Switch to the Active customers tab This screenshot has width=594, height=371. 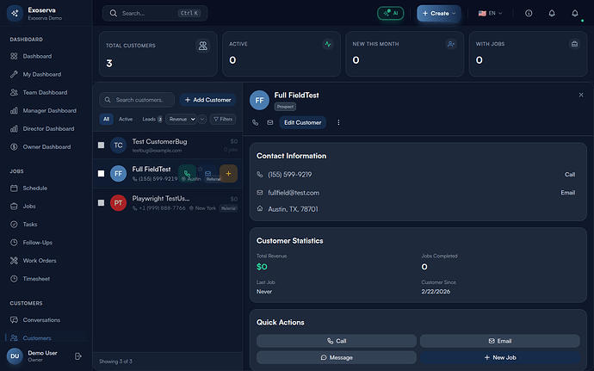point(126,119)
